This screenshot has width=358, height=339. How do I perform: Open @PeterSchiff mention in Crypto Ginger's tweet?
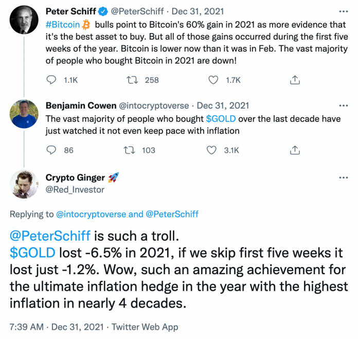[x=50, y=236]
